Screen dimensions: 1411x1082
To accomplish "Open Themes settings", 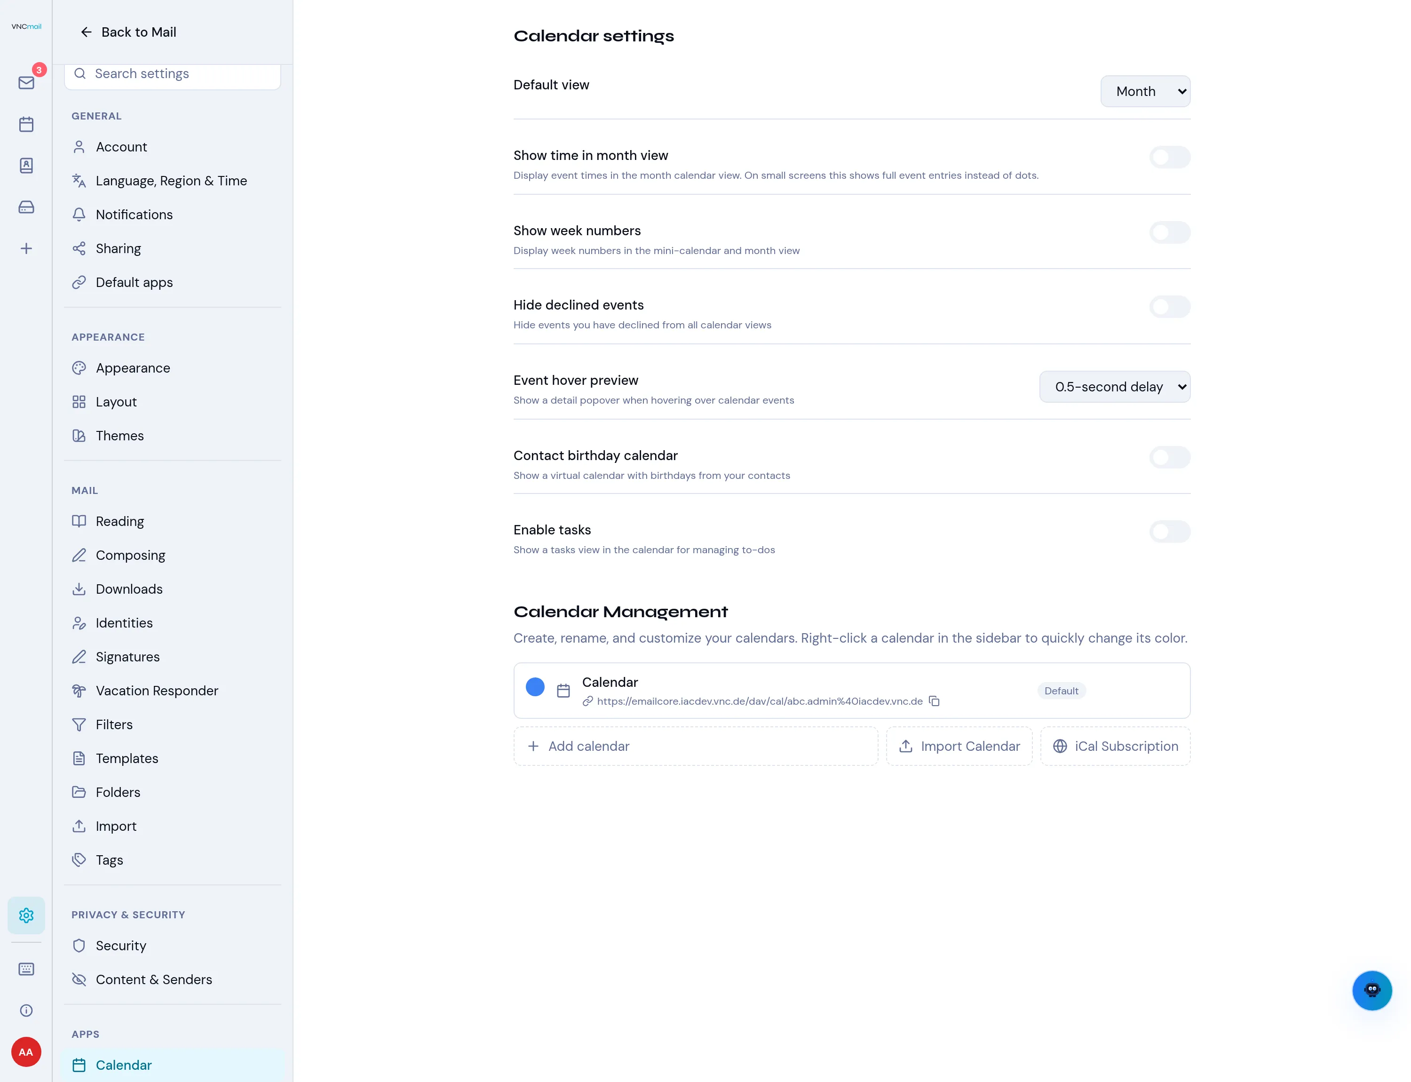I will click(x=173, y=436).
